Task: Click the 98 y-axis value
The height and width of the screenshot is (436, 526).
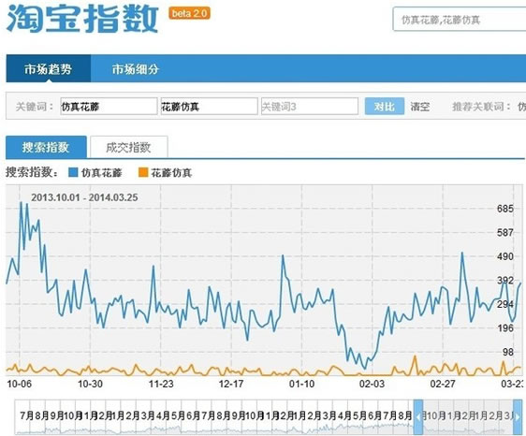Action: tap(508, 352)
